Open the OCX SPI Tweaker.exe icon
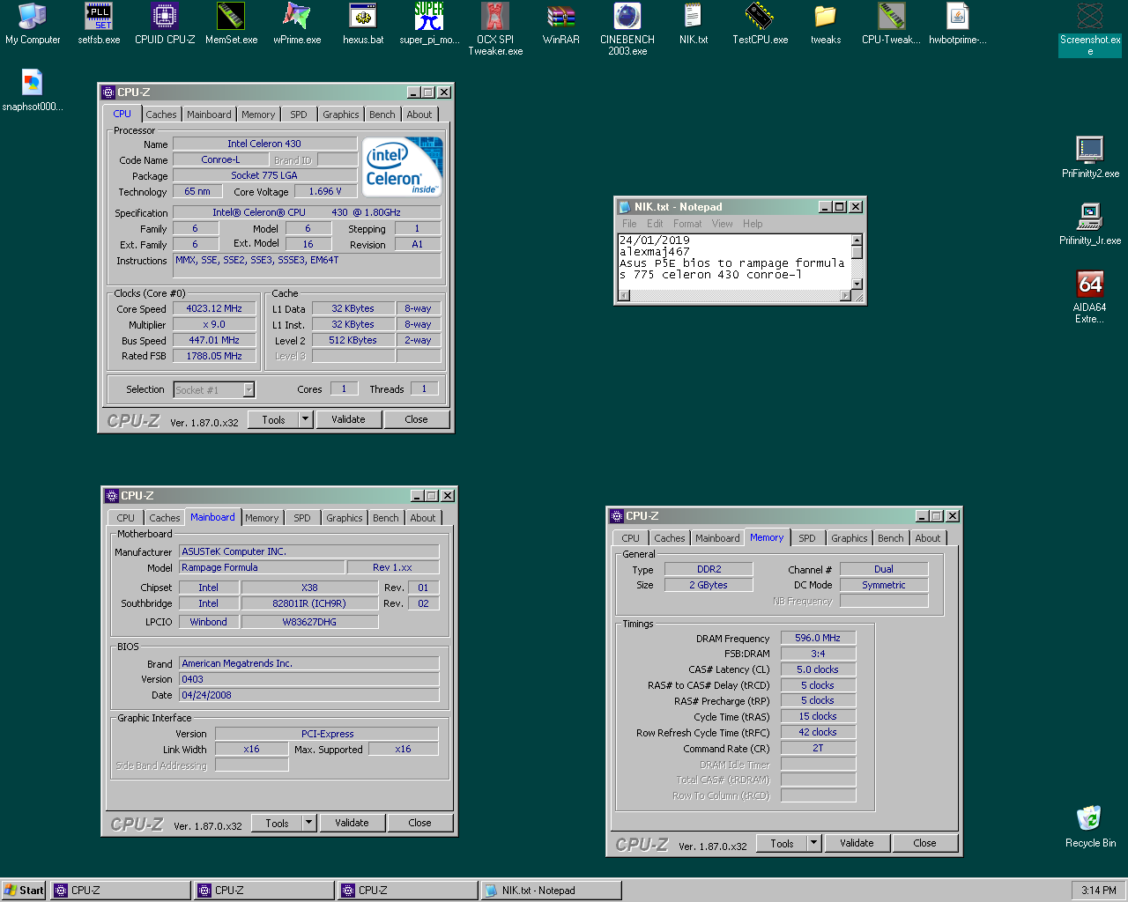Viewport: 1128px width, 902px height. [495, 29]
